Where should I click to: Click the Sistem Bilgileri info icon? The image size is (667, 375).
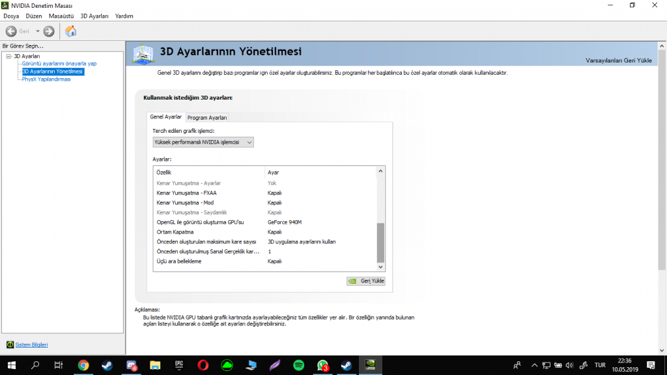tap(10, 344)
